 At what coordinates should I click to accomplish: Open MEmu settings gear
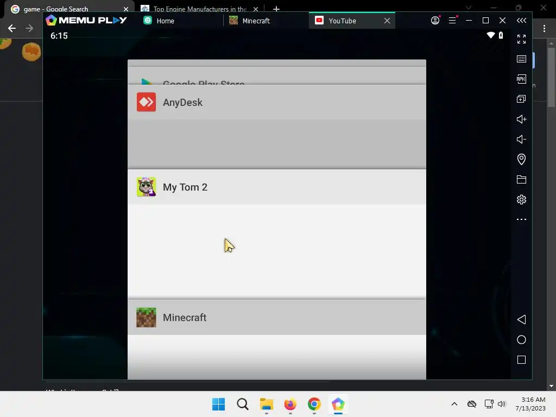521,199
